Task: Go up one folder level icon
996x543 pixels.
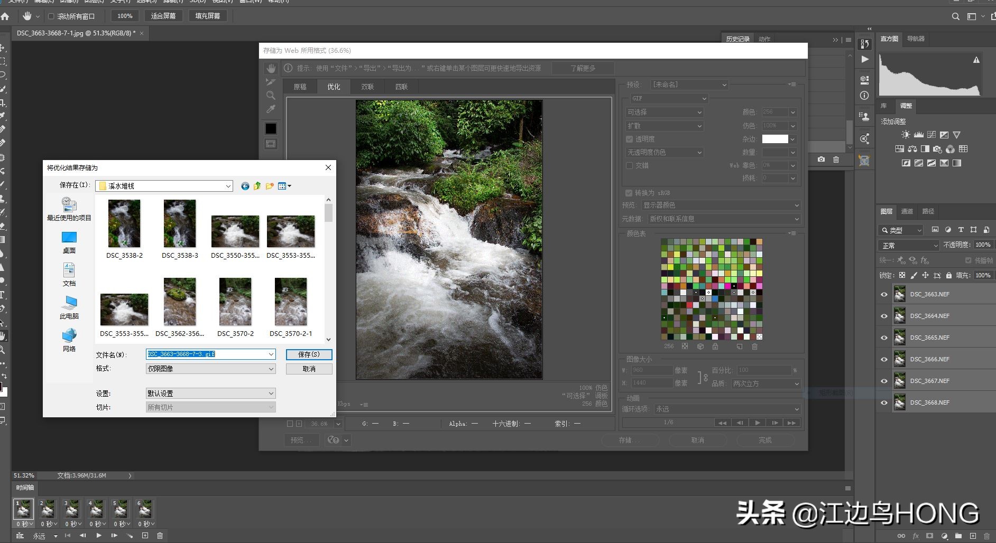Action: click(257, 186)
